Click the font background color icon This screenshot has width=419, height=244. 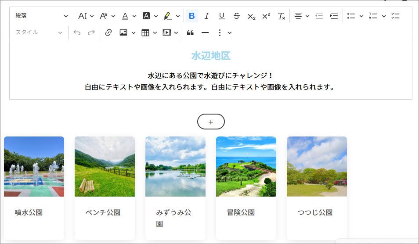coord(146,16)
